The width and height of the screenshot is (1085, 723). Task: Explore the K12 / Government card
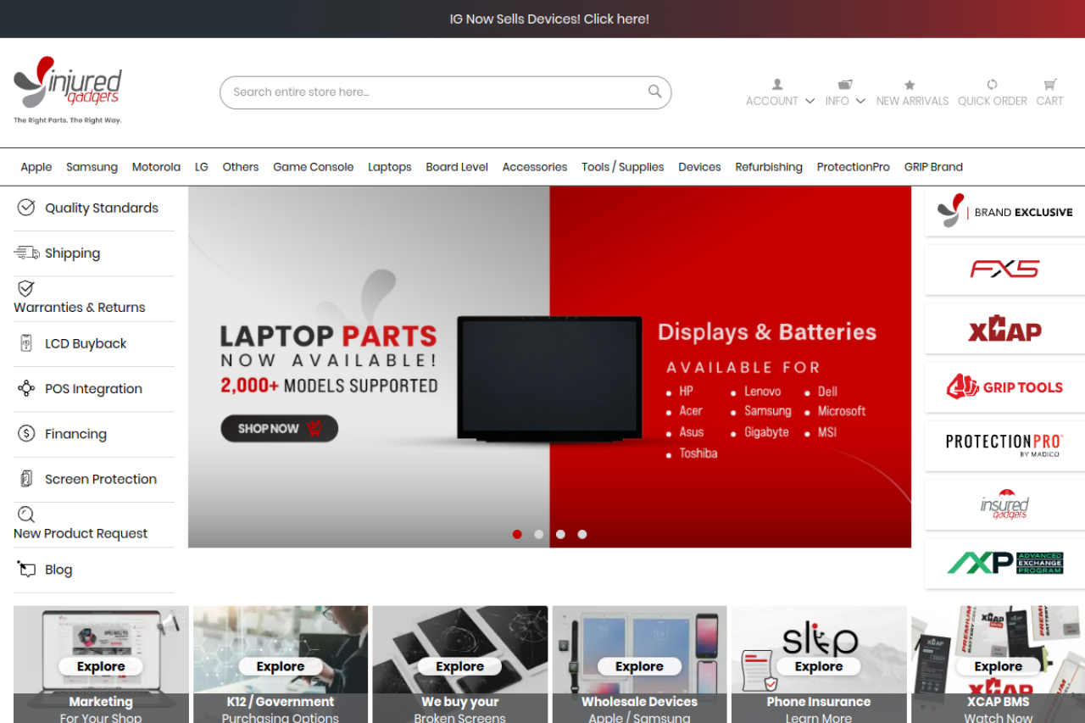point(281,666)
